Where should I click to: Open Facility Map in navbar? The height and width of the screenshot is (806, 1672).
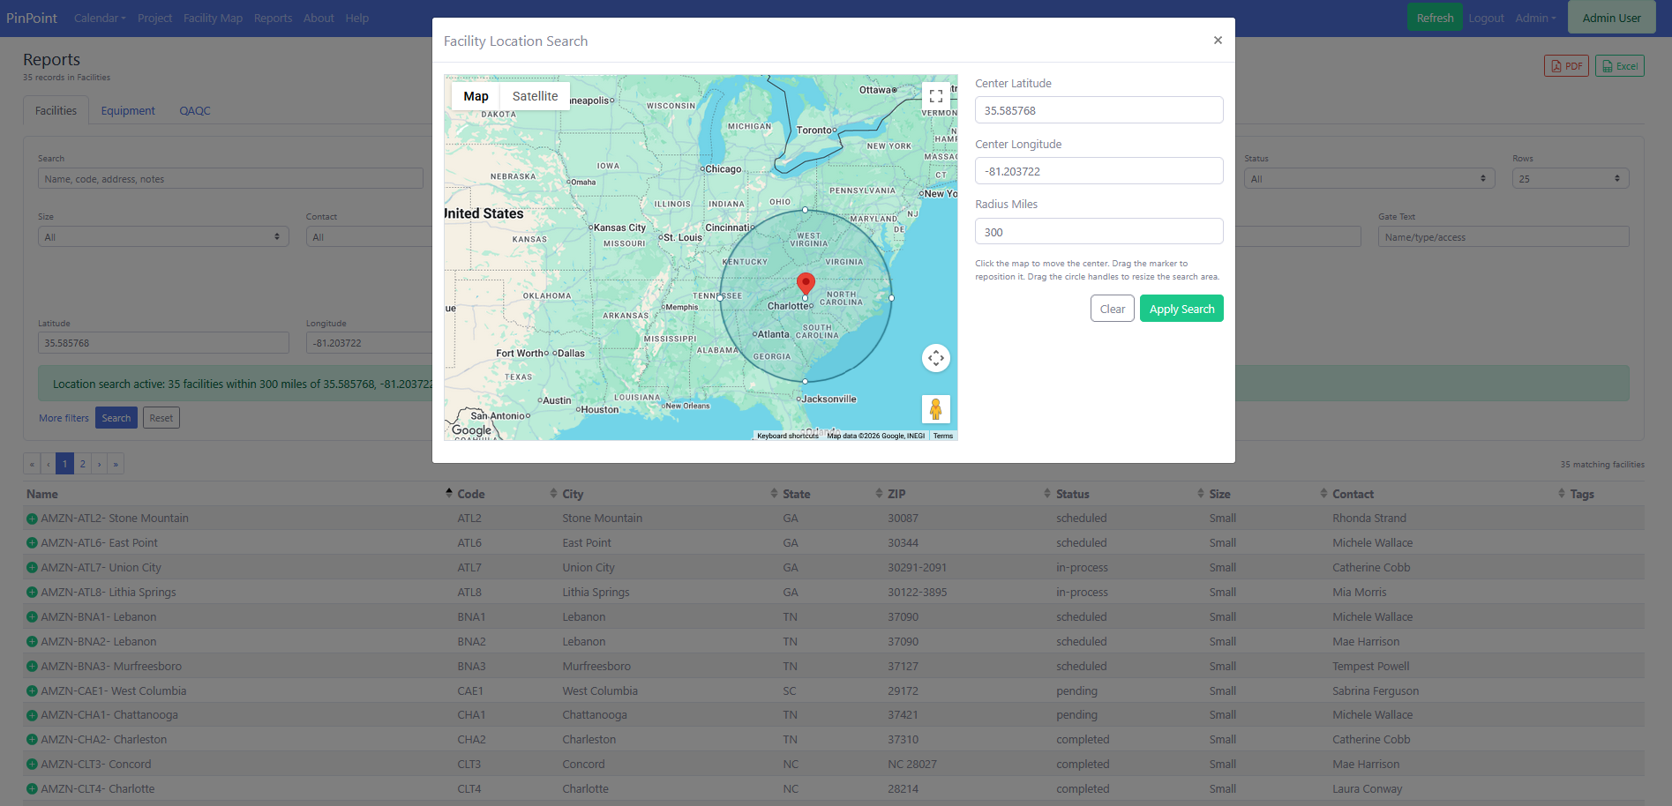tap(213, 18)
